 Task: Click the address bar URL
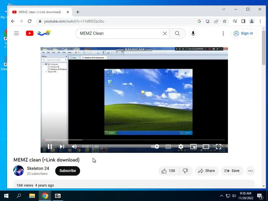tap(74, 21)
